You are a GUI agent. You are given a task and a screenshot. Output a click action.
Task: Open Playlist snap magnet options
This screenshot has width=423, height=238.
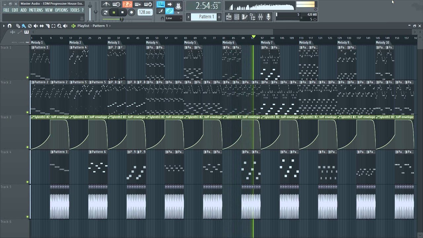pyautogui.click(x=10, y=26)
